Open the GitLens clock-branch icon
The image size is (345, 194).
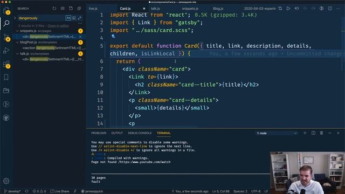(x=6, y=104)
